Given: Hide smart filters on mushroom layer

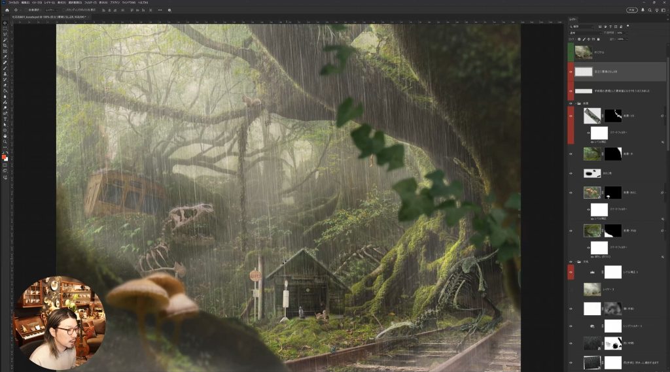Looking at the screenshot, I should pos(588,209).
